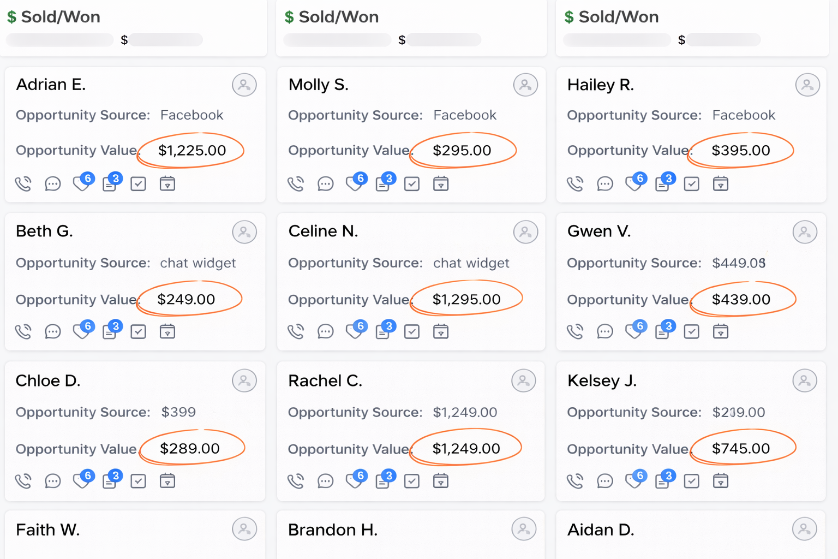Click the owner avatar on Faith W.'s card
Viewport: 838px width, 559px height.
(244, 529)
